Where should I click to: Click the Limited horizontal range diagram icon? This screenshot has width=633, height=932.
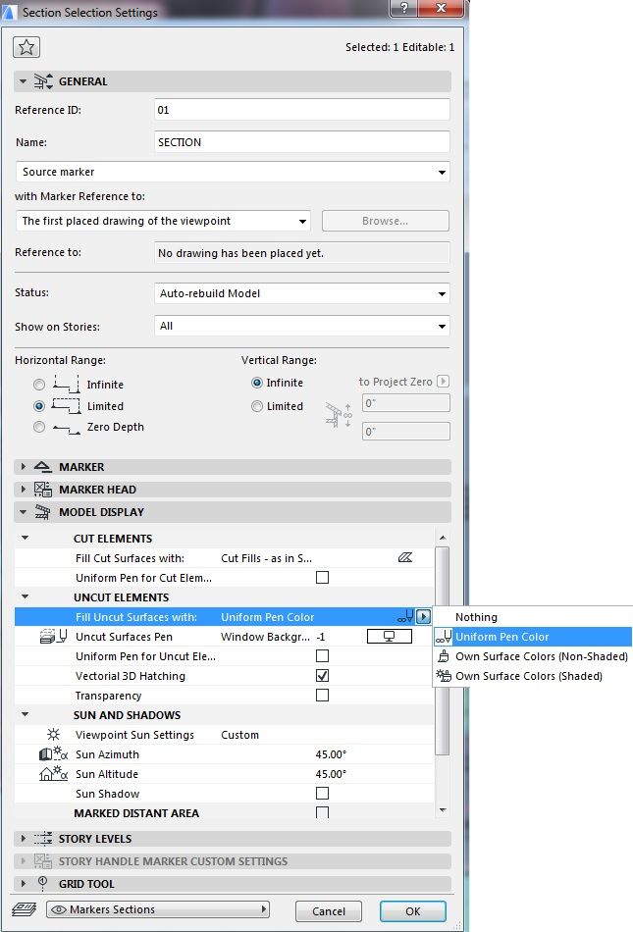pos(66,406)
